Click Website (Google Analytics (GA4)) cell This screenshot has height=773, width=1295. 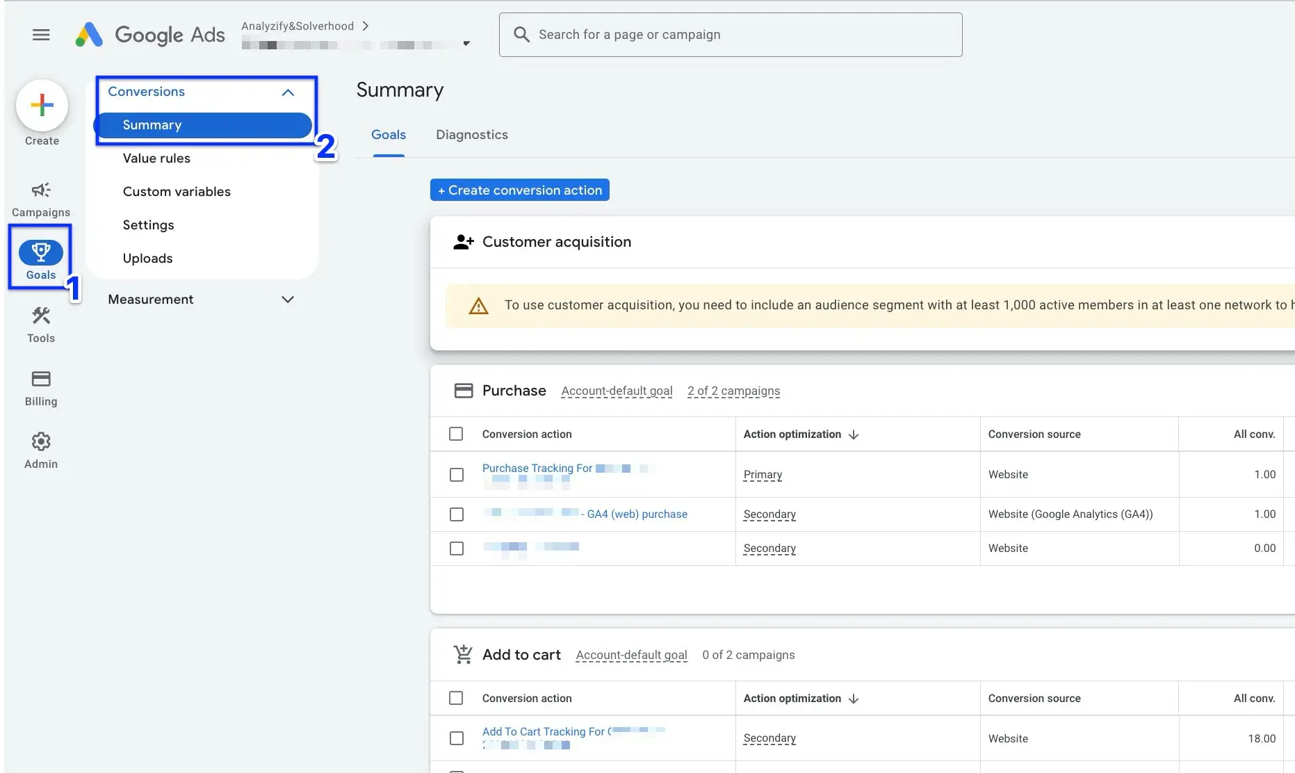tap(1070, 514)
